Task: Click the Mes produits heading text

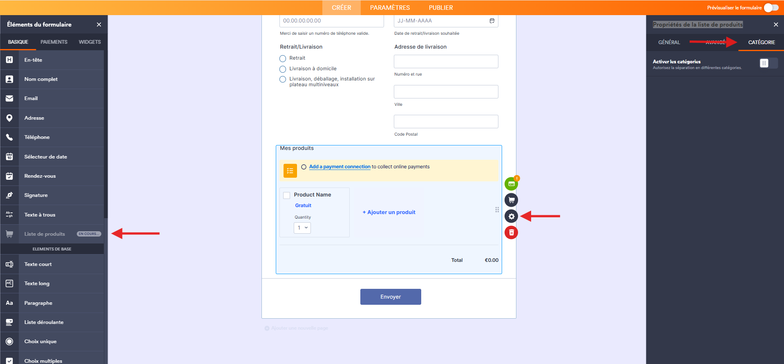Action: [297, 148]
